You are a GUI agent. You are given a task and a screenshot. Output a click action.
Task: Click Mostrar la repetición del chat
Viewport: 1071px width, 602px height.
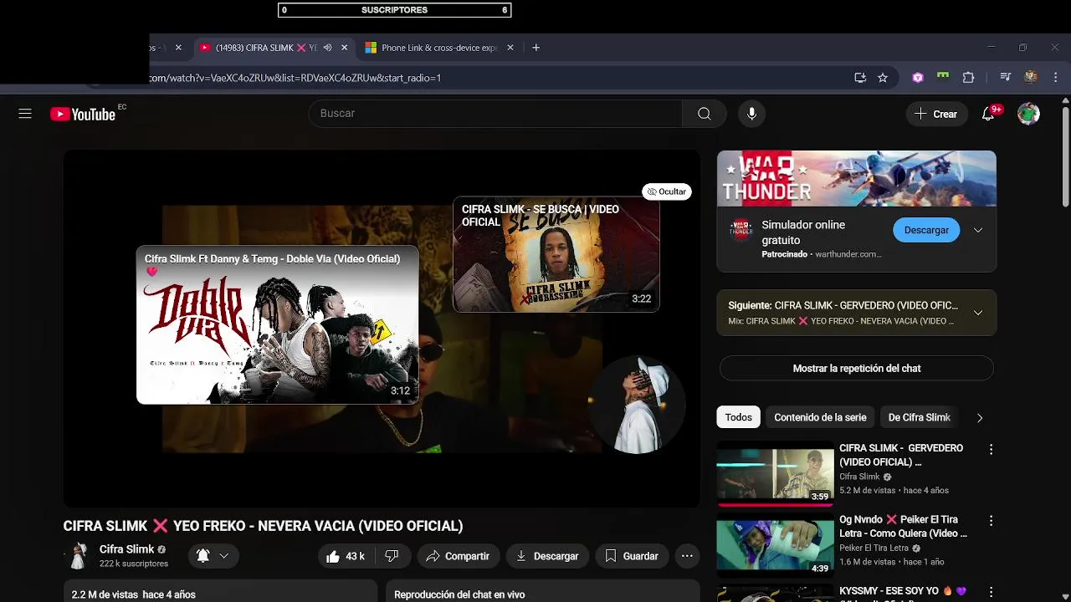(857, 368)
